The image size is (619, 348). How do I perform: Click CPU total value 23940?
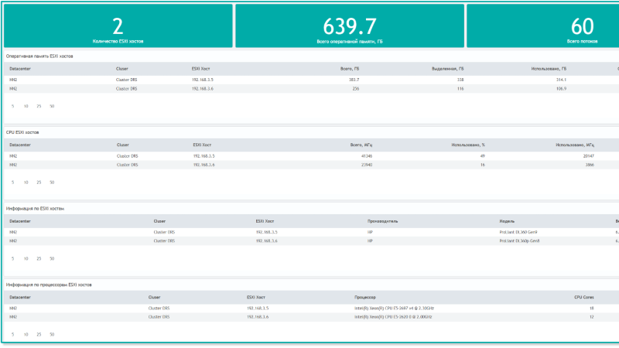pos(367,165)
